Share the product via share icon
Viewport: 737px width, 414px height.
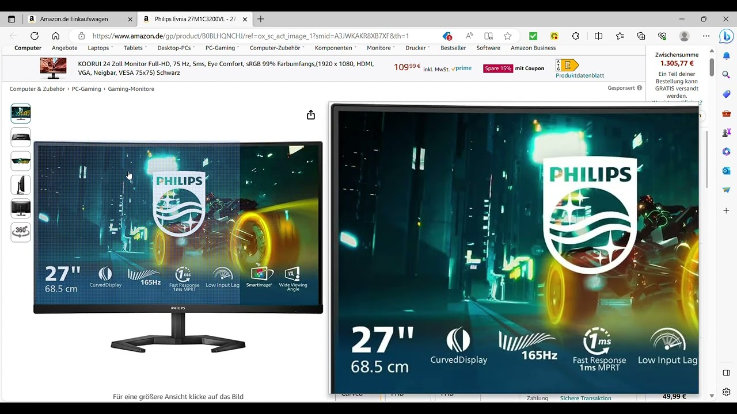[x=311, y=115]
